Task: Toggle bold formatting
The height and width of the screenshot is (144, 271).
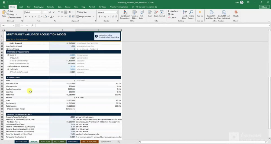Action: (26, 17)
